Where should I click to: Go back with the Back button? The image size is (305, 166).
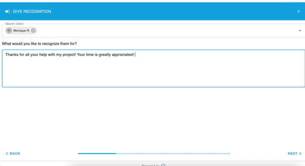(x=13, y=154)
